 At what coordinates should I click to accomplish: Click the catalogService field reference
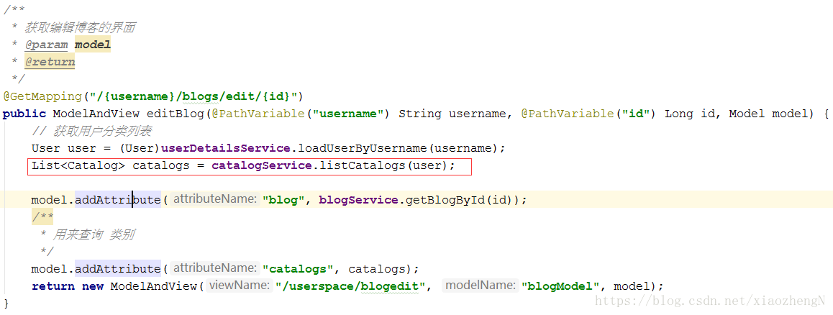tap(262, 165)
